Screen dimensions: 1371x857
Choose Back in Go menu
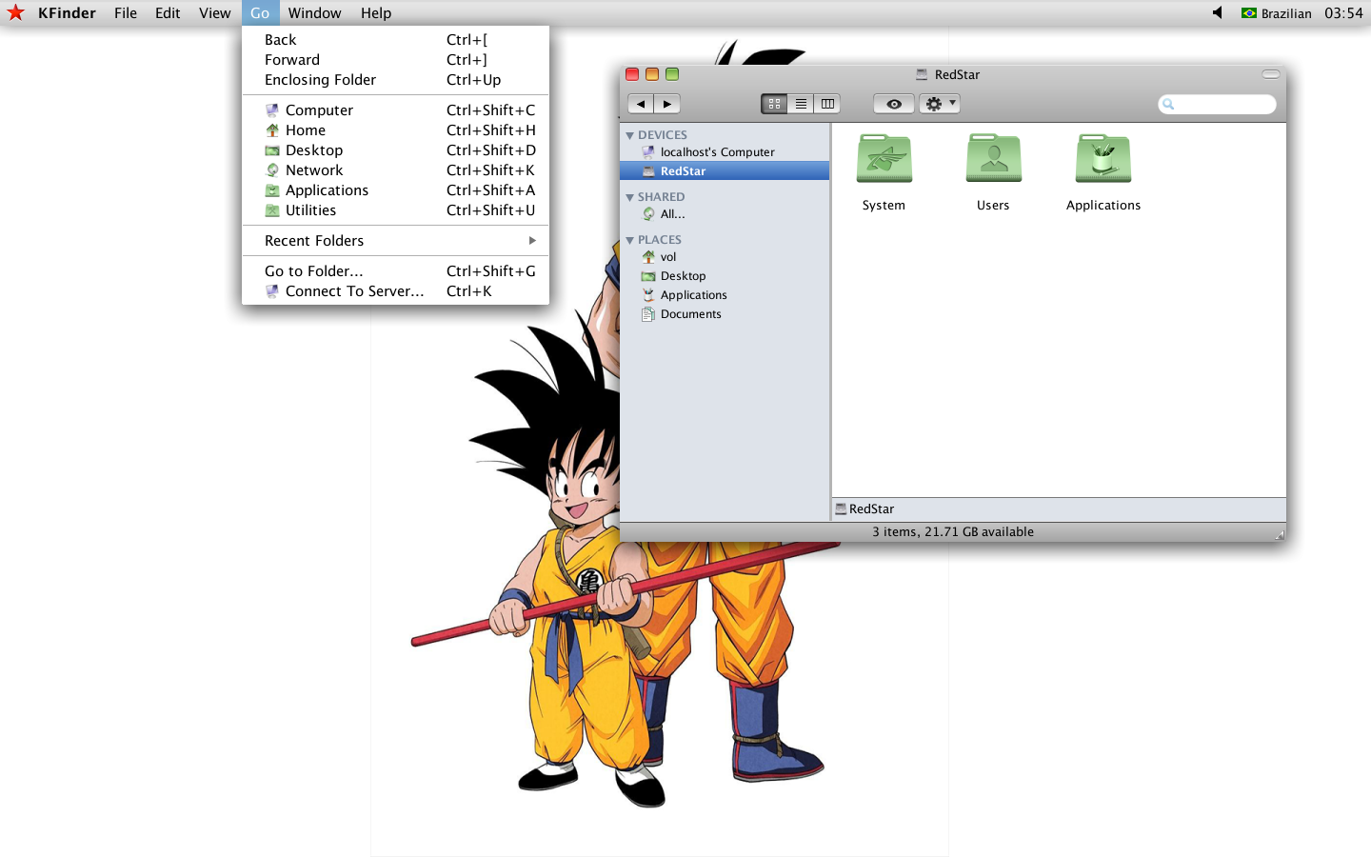(x=395, y=40)
